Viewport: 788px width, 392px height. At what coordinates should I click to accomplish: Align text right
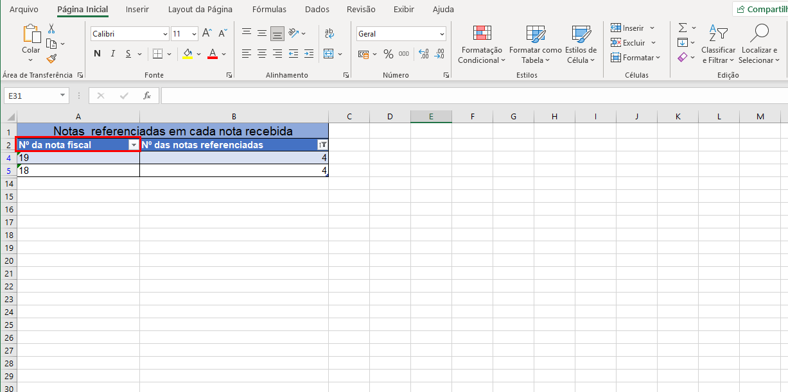[277, 54]
